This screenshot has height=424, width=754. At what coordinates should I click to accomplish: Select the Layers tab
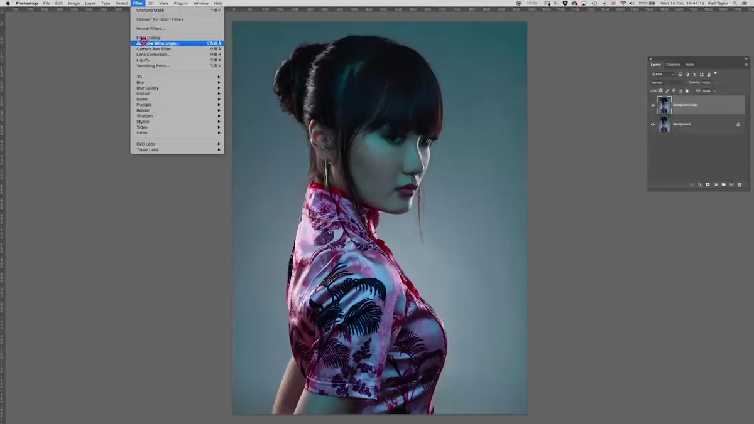[x=655, y=65]
